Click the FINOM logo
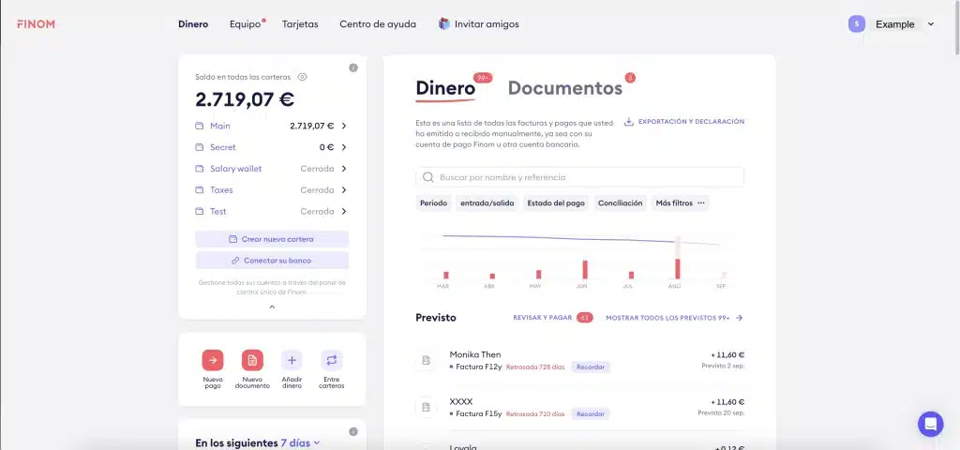Screen dimensions: 960x450 37,24
